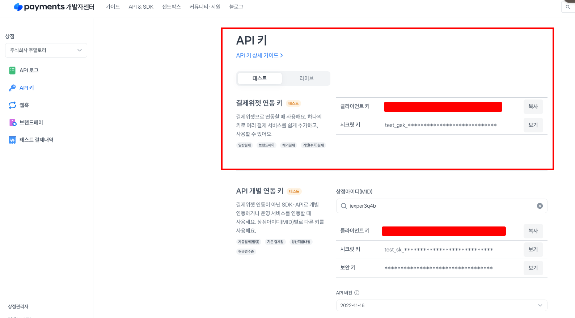The height and width of the screenshot is (318, 575).
Task: Clear the 상점아이디(MID) field with the X icon
Action: coord(540,206)
